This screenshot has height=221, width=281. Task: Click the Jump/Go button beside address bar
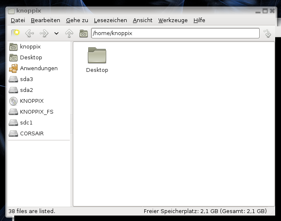[x=268, y=33]
